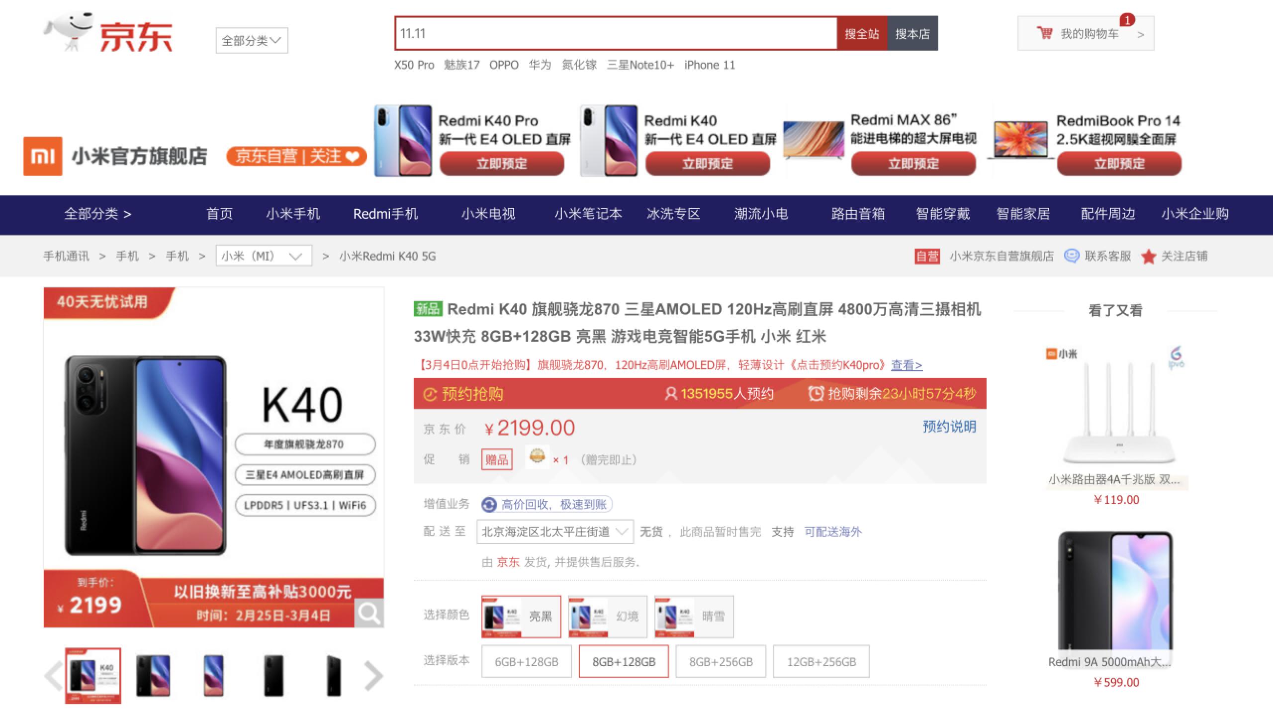Click the 三星Note10+ hot search link
This screenshot has height=709, width=1273.
click(x=640, y=65)
